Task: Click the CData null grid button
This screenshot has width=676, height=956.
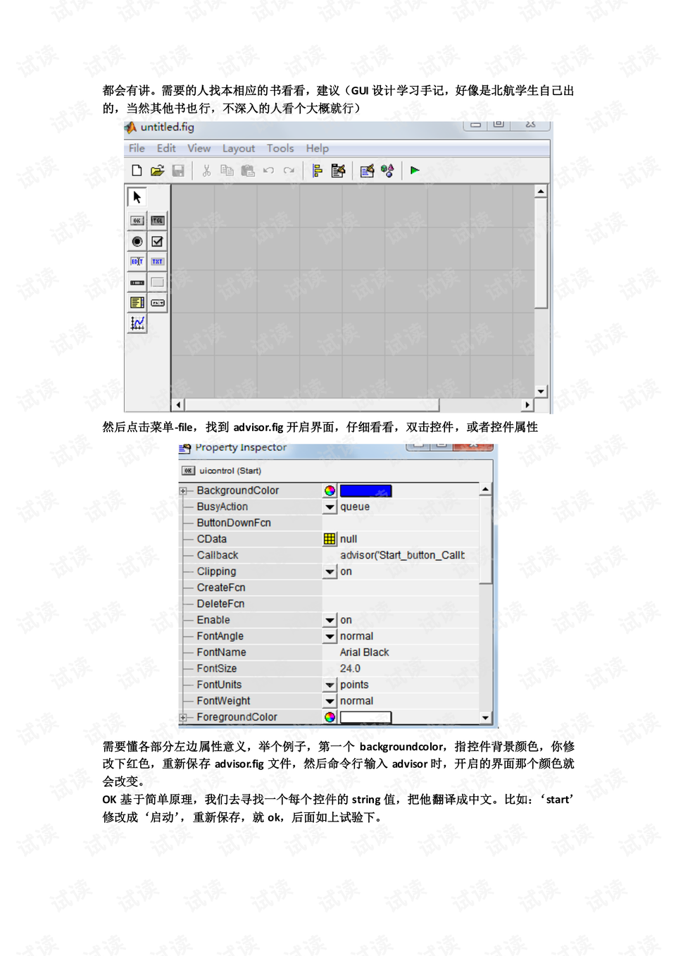Action: [330, 538]
